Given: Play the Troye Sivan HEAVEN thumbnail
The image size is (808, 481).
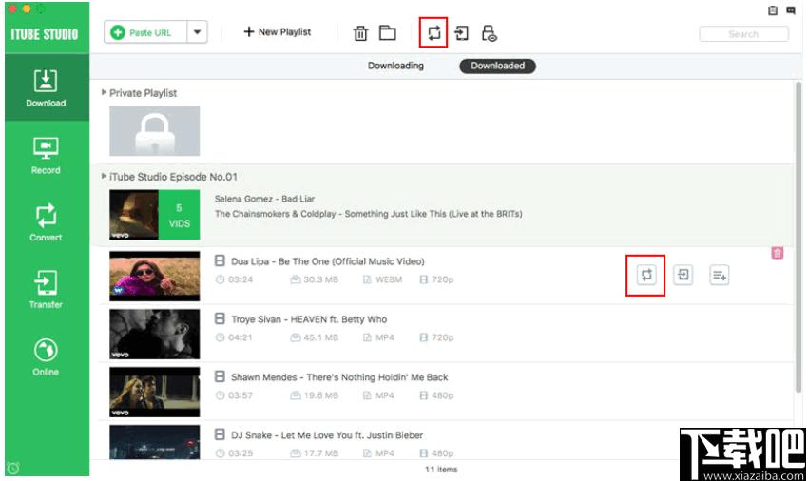Looking at the screenshot, I should 155,334.
